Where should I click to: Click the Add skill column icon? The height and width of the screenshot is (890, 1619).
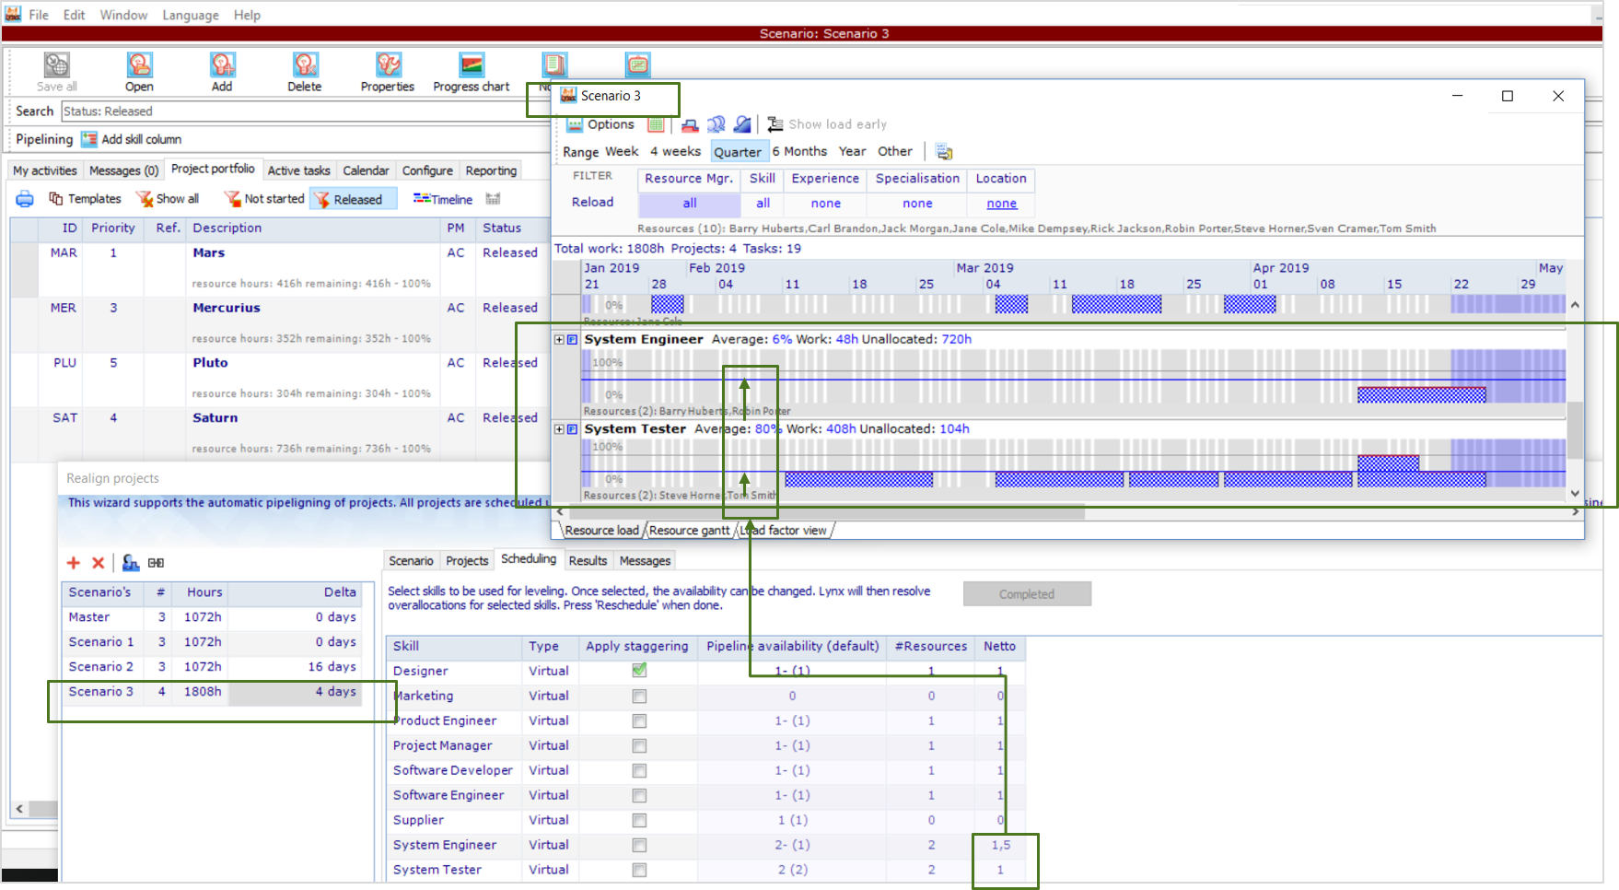88,139
